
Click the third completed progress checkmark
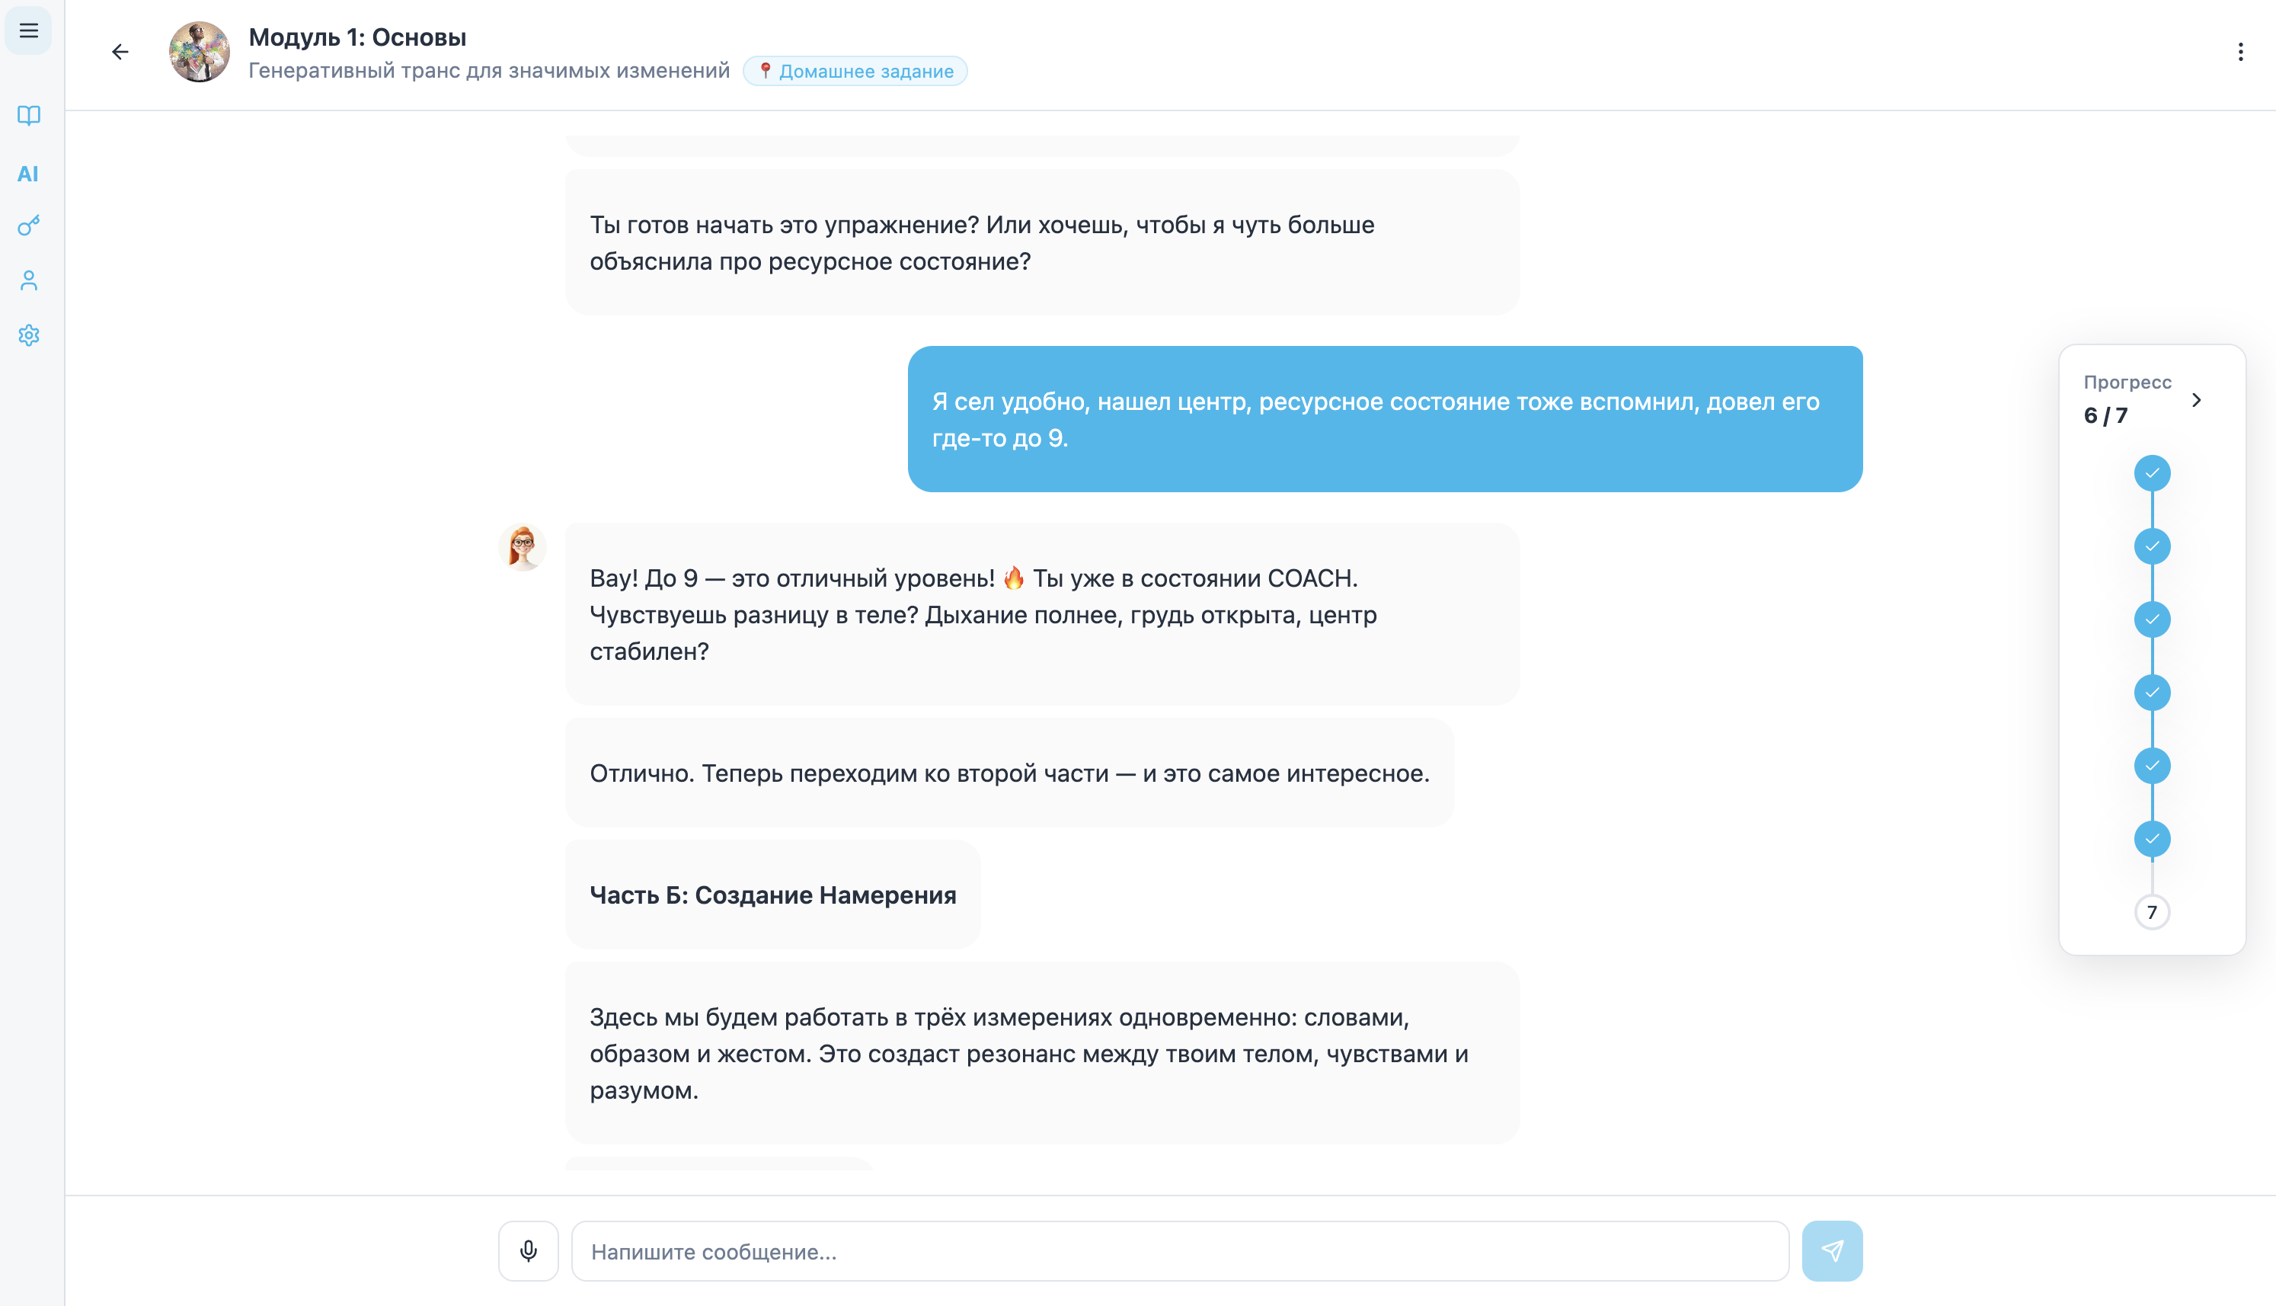click(x=2151, y=619)
